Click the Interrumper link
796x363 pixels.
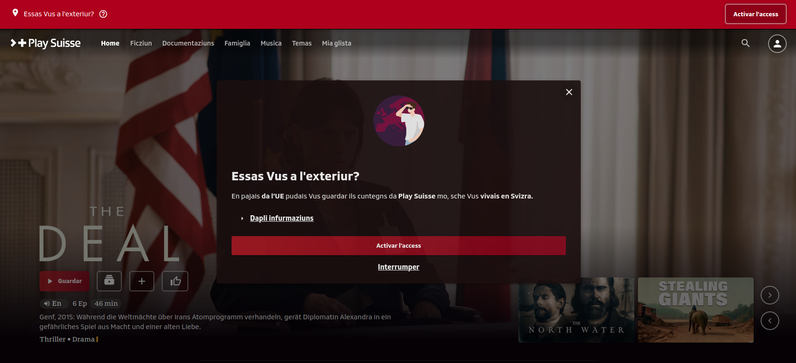point(398,267)
